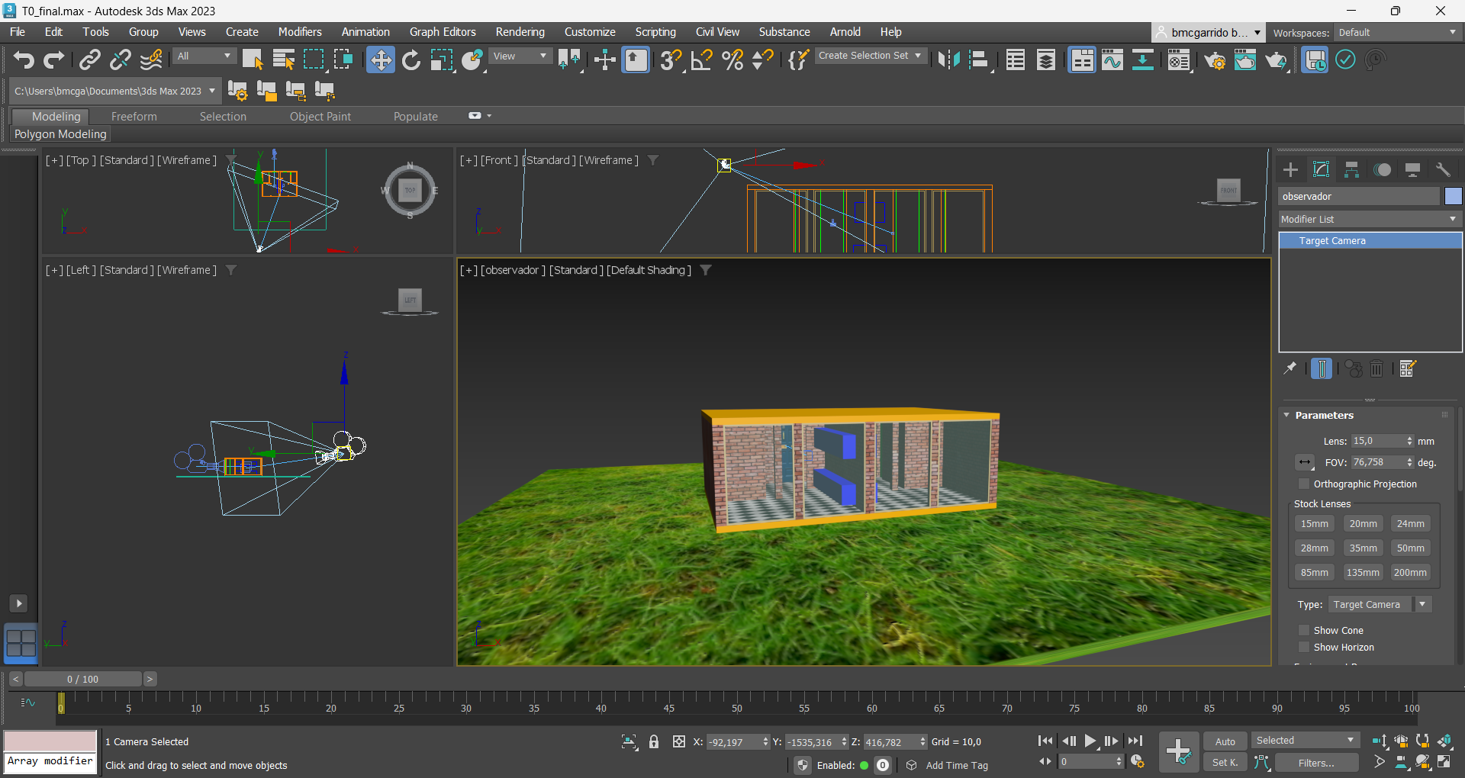Viewport: 1465px width, 778px height.
Task: Click the observador object color swatch
Action: (x=1453, y=197)
